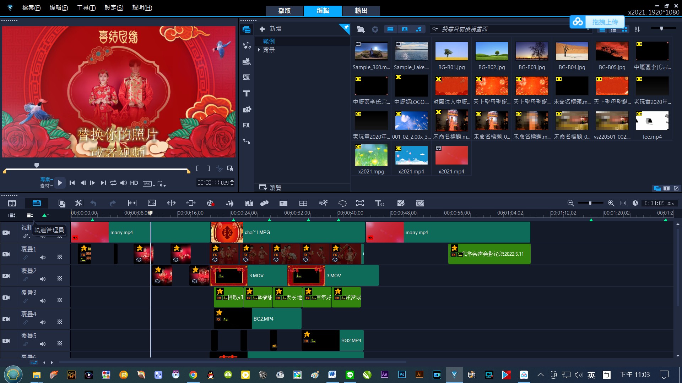
Task: Open the 設定(S) menu
Action: point(114,8)
